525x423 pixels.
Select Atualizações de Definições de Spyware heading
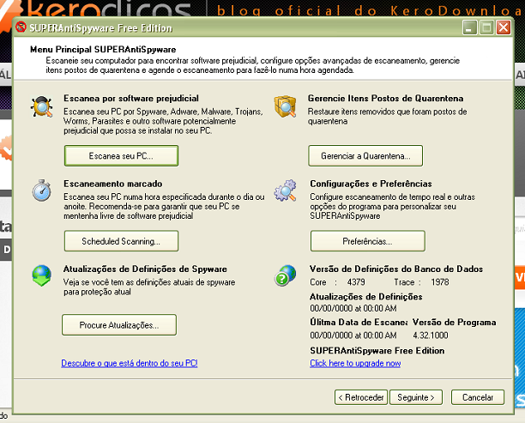(x=145, y=269)
